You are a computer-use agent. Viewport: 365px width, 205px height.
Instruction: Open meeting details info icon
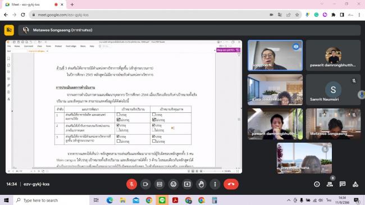317,184
